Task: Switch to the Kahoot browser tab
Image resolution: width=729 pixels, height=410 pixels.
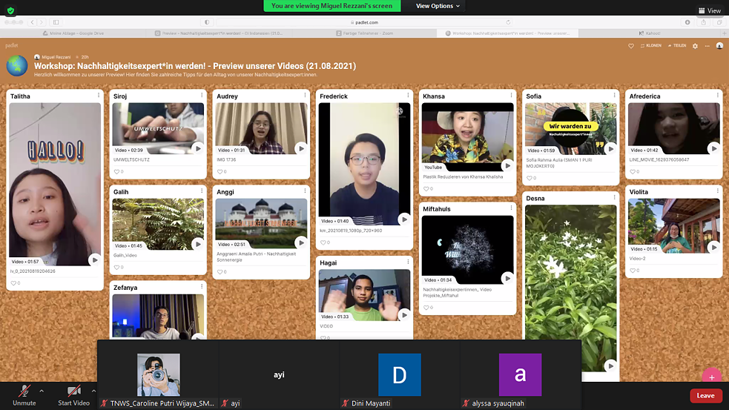Action: point(649,33)
